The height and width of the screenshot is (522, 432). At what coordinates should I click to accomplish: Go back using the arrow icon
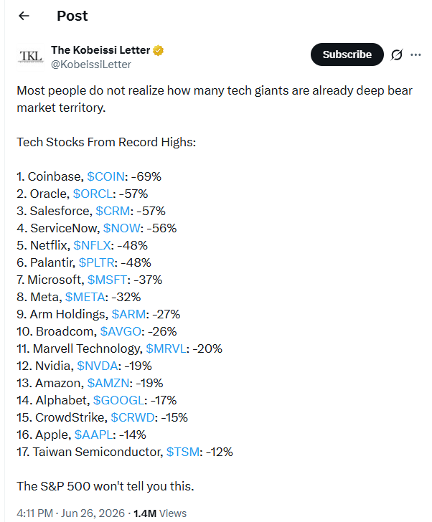24,16
